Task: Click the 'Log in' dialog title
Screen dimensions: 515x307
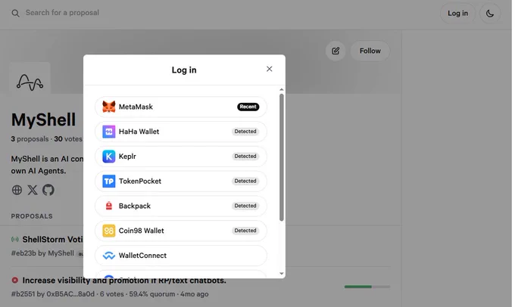Action: pos(184,70)
